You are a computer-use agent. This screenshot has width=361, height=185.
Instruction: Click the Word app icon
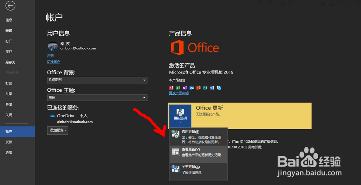pos(212,87)
